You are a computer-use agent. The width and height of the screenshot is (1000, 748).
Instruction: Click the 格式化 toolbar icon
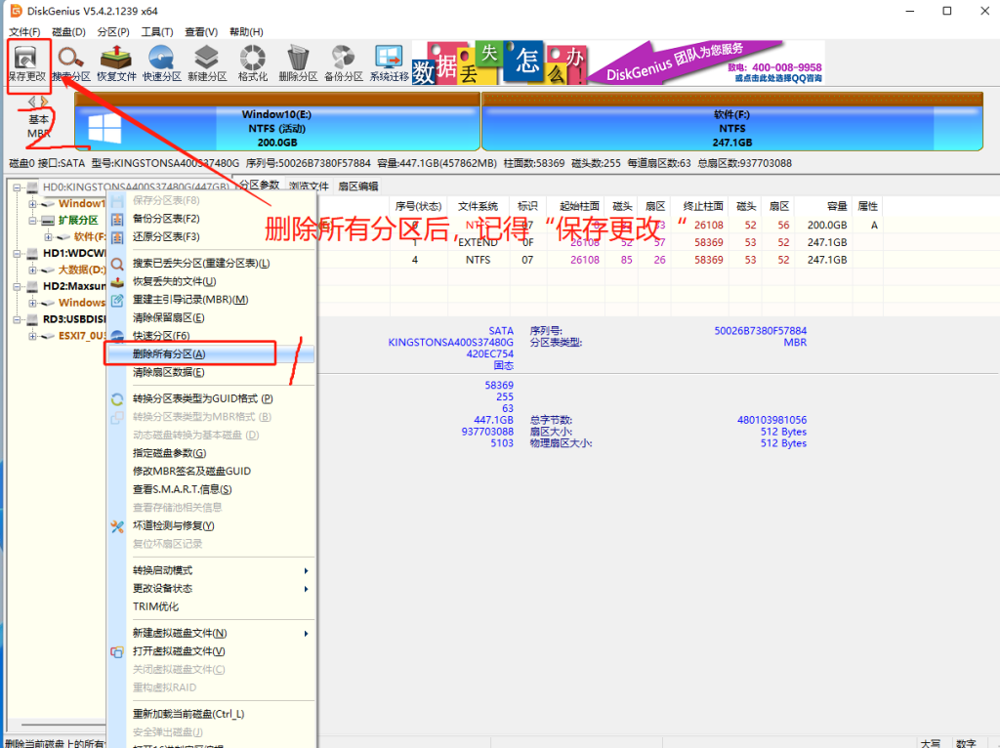click(253, 58)
